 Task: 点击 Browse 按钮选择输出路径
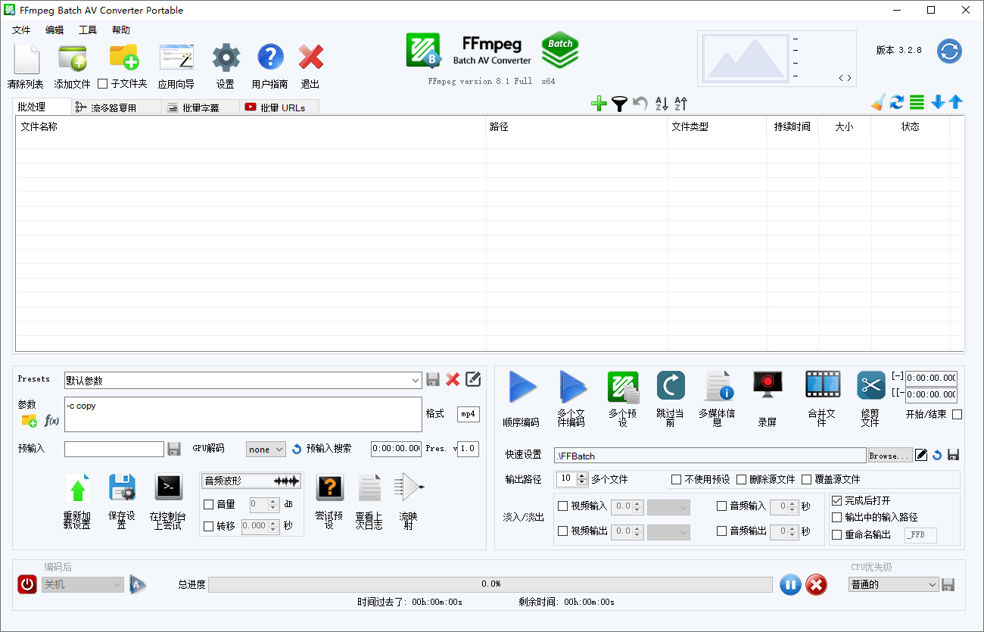[890, 455]
